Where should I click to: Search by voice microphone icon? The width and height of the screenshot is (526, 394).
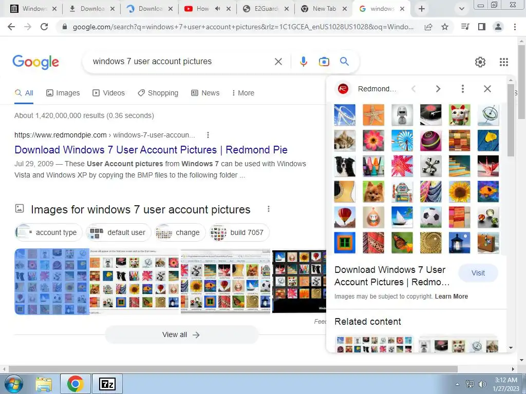[304, 62]
